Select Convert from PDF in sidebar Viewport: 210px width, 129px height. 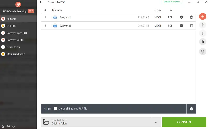pyautogui.click(x=18, y=33)
